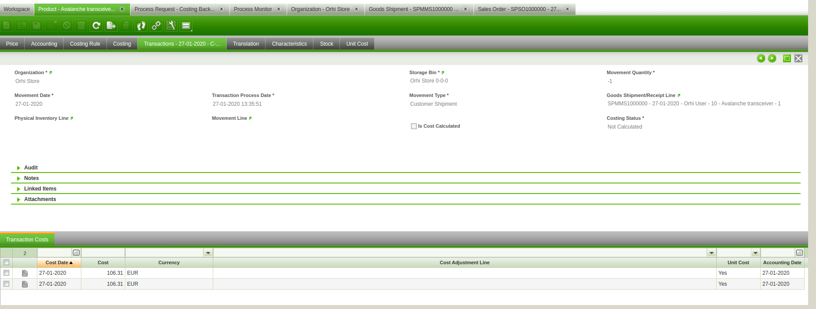Close the Organization - Orhi Store tab

pos(357,9)
